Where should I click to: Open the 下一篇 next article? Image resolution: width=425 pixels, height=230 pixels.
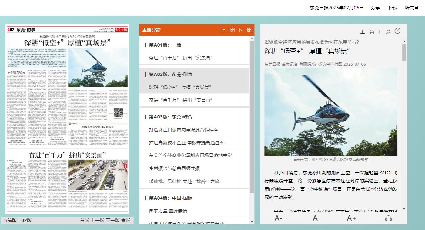[x=384, y=32]
